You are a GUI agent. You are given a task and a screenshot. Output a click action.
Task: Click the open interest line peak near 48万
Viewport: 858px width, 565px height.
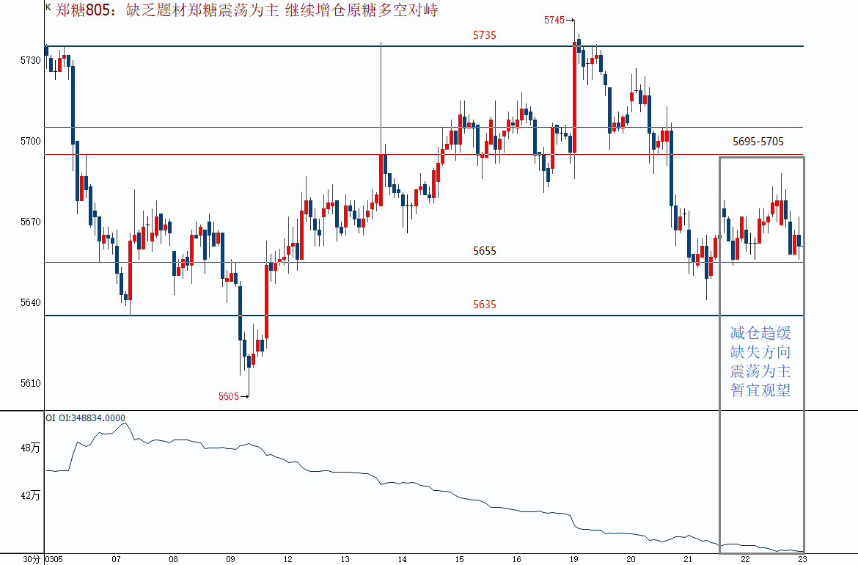[x=125, y=424]
